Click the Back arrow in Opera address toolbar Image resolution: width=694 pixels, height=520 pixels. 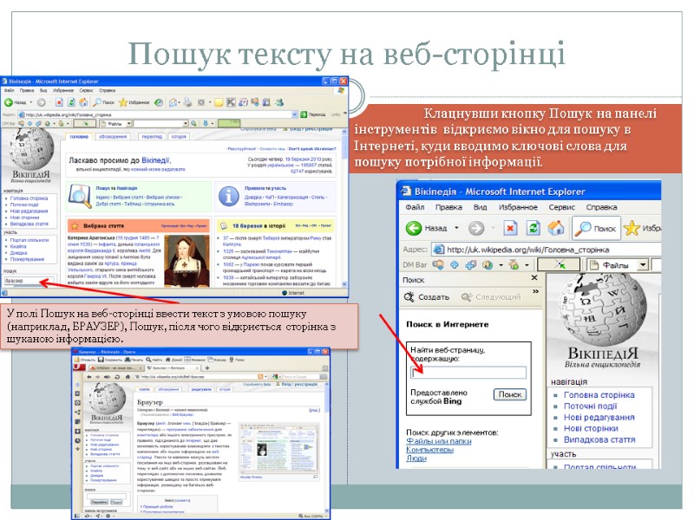(x=89, y=377)
